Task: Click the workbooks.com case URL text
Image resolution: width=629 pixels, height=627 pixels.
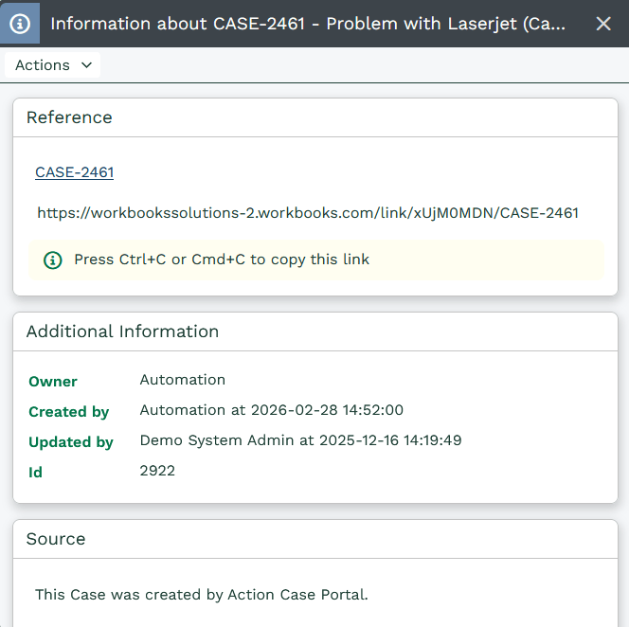Action: tap(307, 213)
